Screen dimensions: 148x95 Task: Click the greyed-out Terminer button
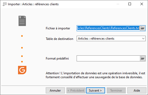coord(116,91)
